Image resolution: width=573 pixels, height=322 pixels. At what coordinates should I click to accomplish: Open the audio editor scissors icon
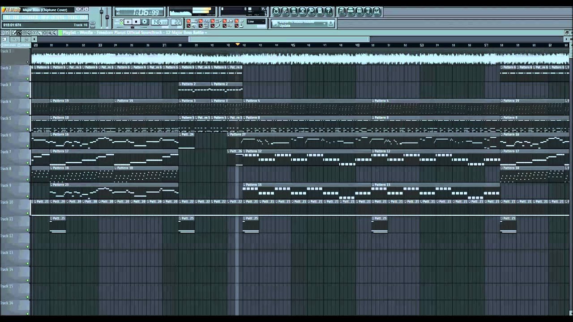[302, 11]
